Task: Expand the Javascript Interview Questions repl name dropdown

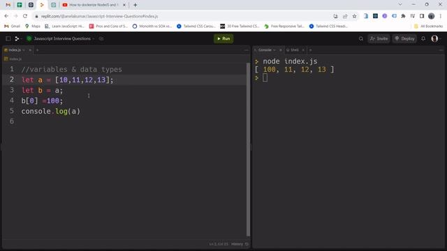Action: (x=93, y=39)
